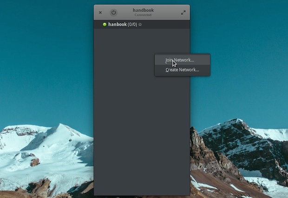Viewport: 288px width, 198px height.
Task: Click the handbook title text
Action: (x=143, y=10)
